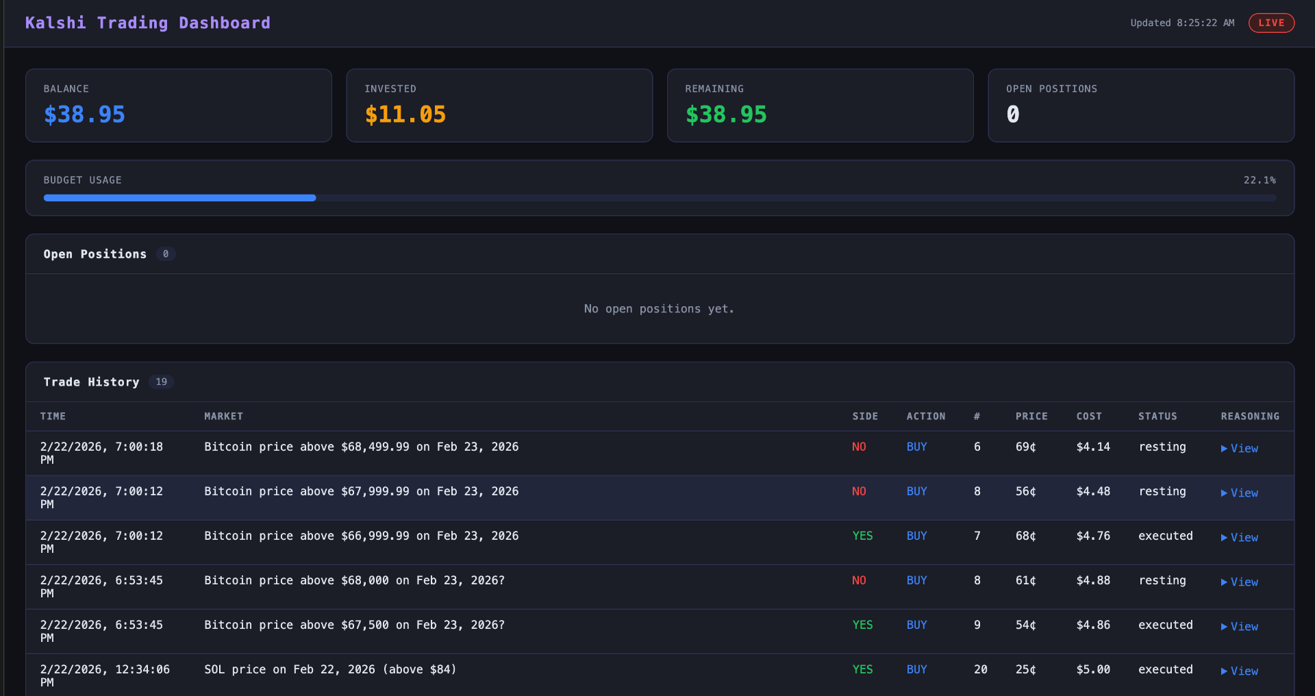Click the $4.86 cost cell
The width and height of the screenshot is (1315, 696).
pos(1093,625)
